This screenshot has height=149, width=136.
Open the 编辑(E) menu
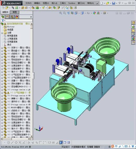click(x=37, y=3)
